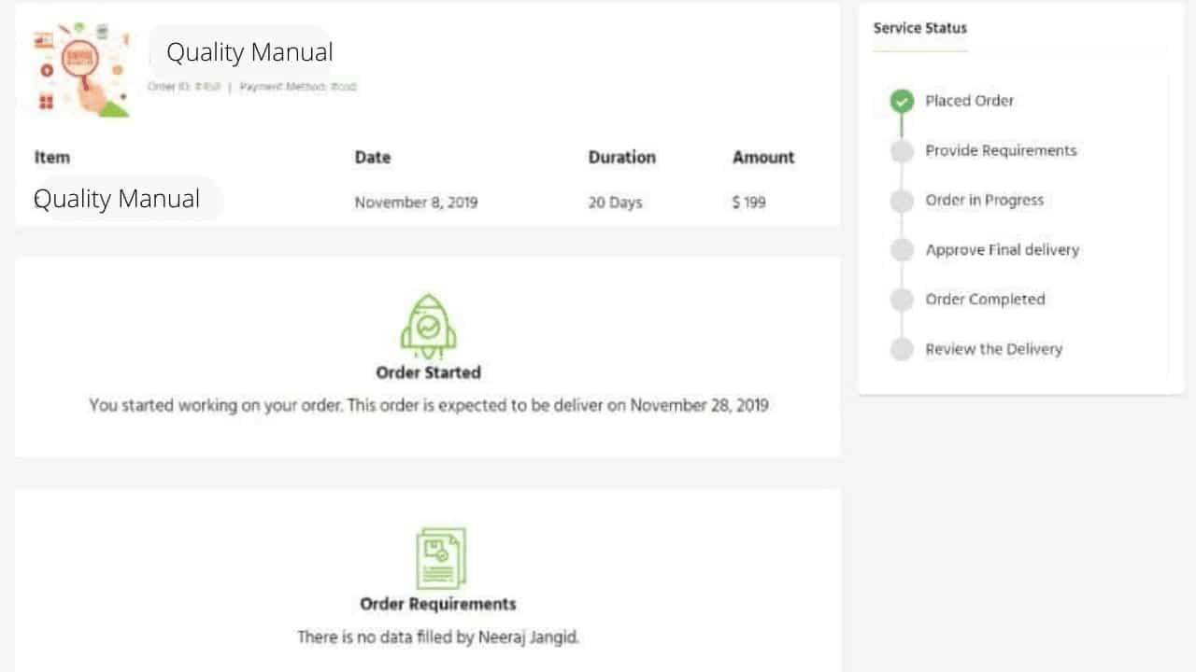Click the November 8, 2019 date cell

coord(416,202)
